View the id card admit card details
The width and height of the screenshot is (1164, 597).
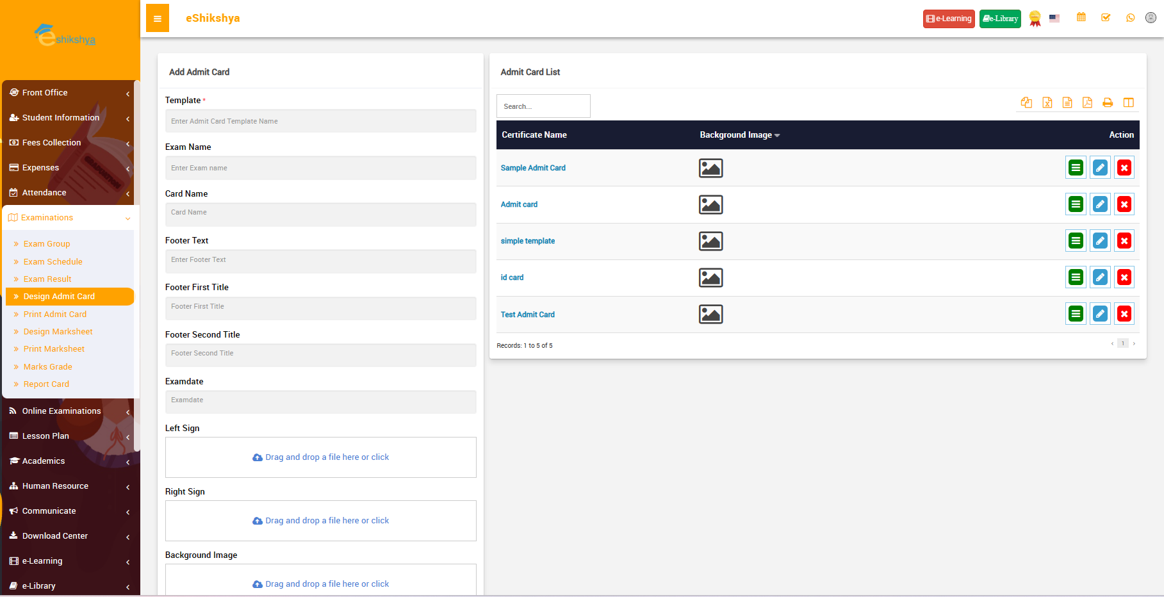[1076, 277]
